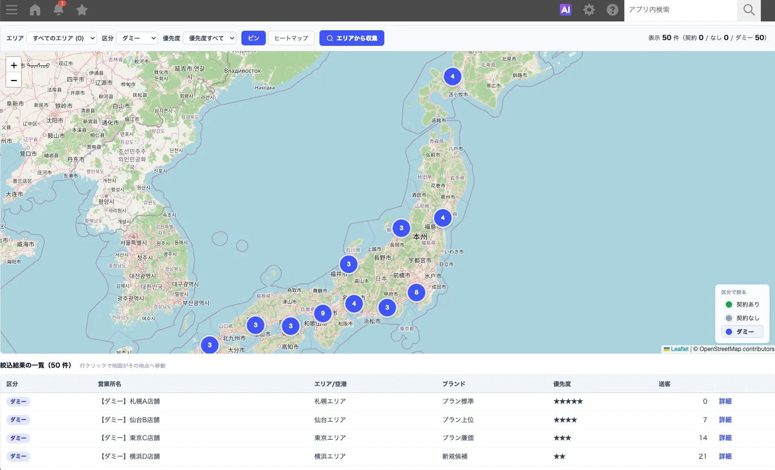
Task: Click the 新規候補 cell
Action: [x=455, y=456]
